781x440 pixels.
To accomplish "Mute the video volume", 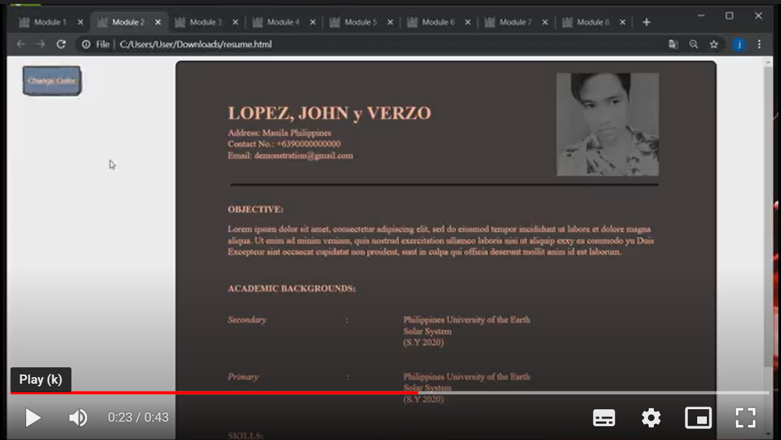I will (78, 418).
